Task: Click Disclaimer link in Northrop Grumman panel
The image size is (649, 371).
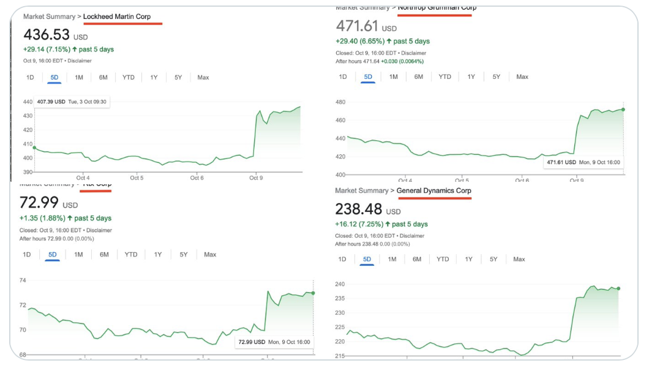Action: (413, 53)
